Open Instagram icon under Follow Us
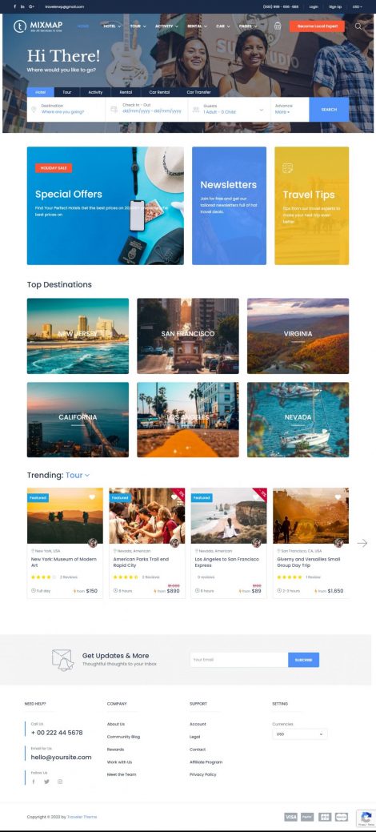The image size is (376, 832). coord(60,782)
